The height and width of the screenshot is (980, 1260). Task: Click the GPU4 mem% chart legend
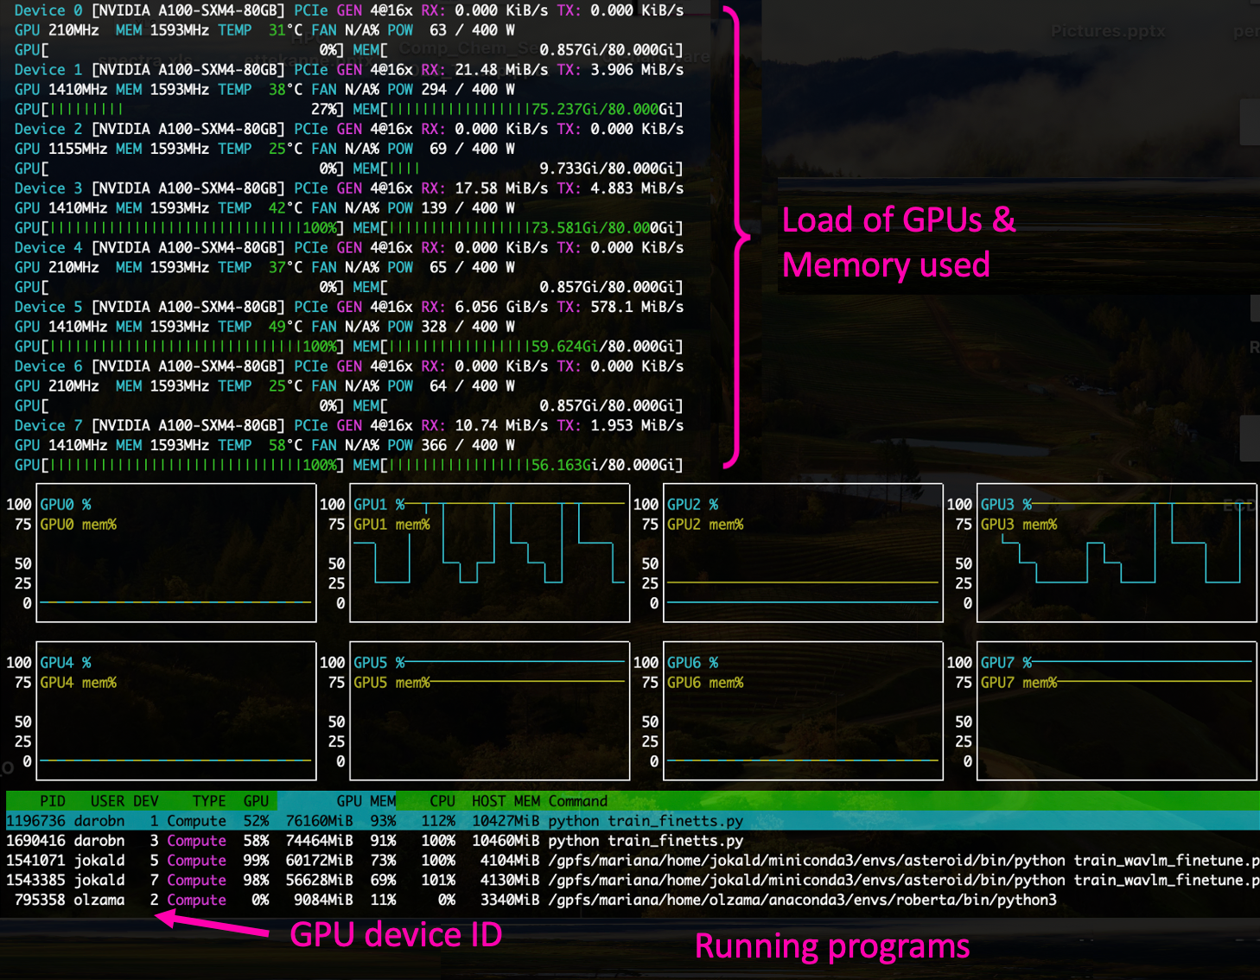(x=78, y=683)
